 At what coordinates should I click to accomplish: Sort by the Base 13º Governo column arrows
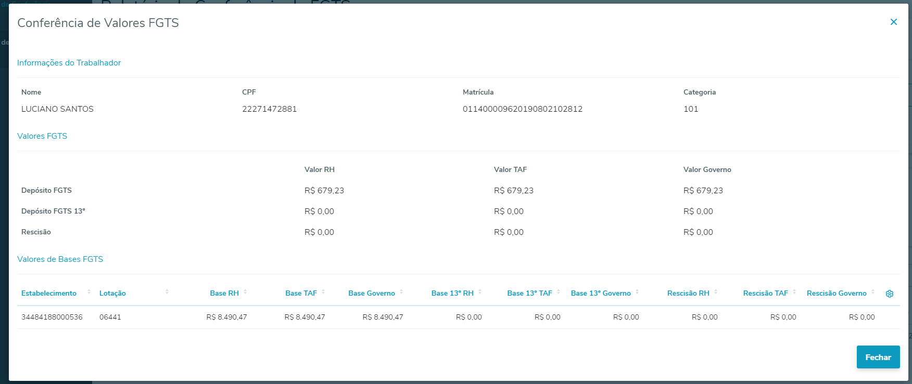coord(637,292)
